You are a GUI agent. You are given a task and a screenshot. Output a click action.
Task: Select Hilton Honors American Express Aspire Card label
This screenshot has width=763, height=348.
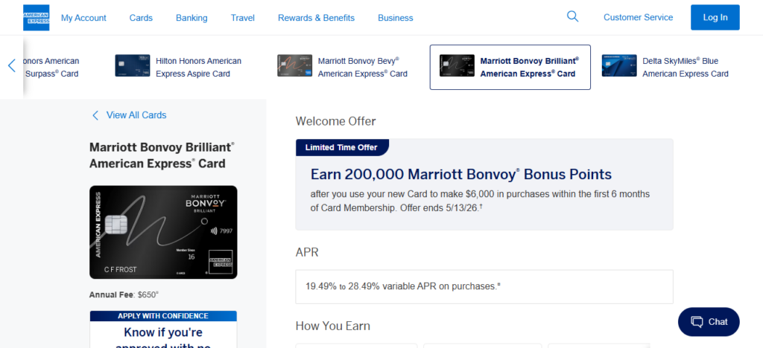pyautogui.click(x=198, y=68)
